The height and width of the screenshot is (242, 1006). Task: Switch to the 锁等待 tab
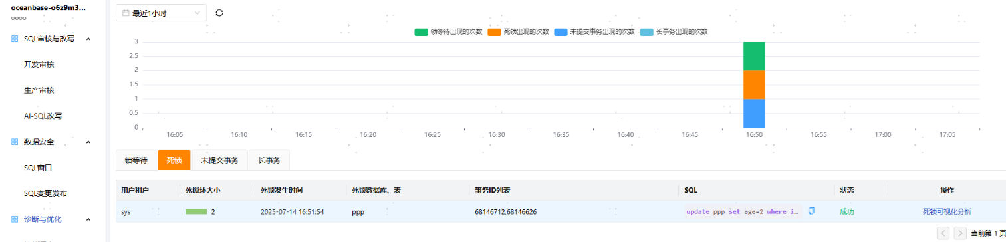(x=136, y=160)
